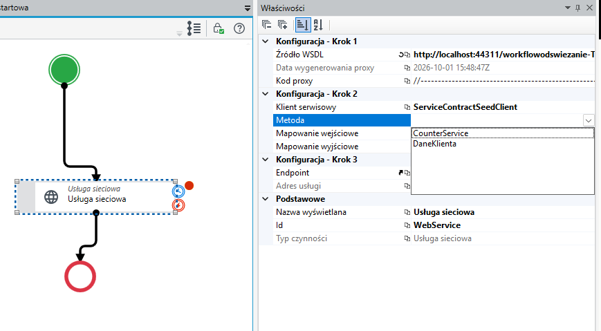Click the expand all categories icon in Właściwości
Screen dimensions: 601x331
coord(282,25)
